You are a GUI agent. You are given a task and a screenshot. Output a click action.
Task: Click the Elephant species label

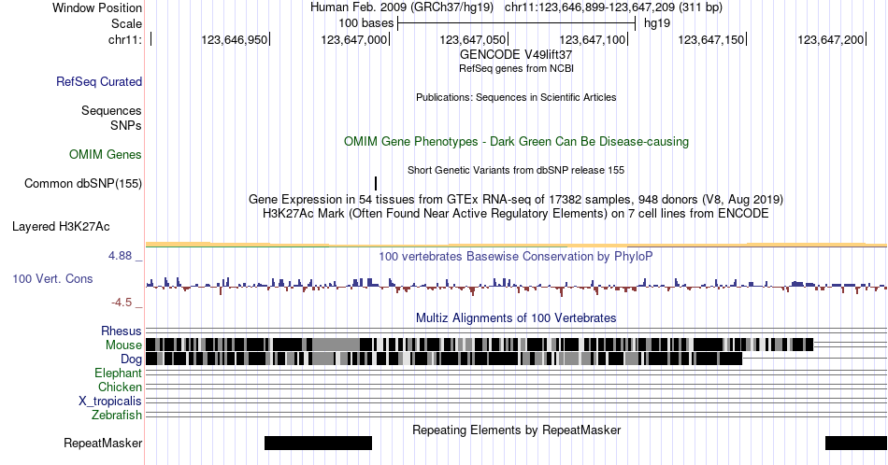(118, 373)
